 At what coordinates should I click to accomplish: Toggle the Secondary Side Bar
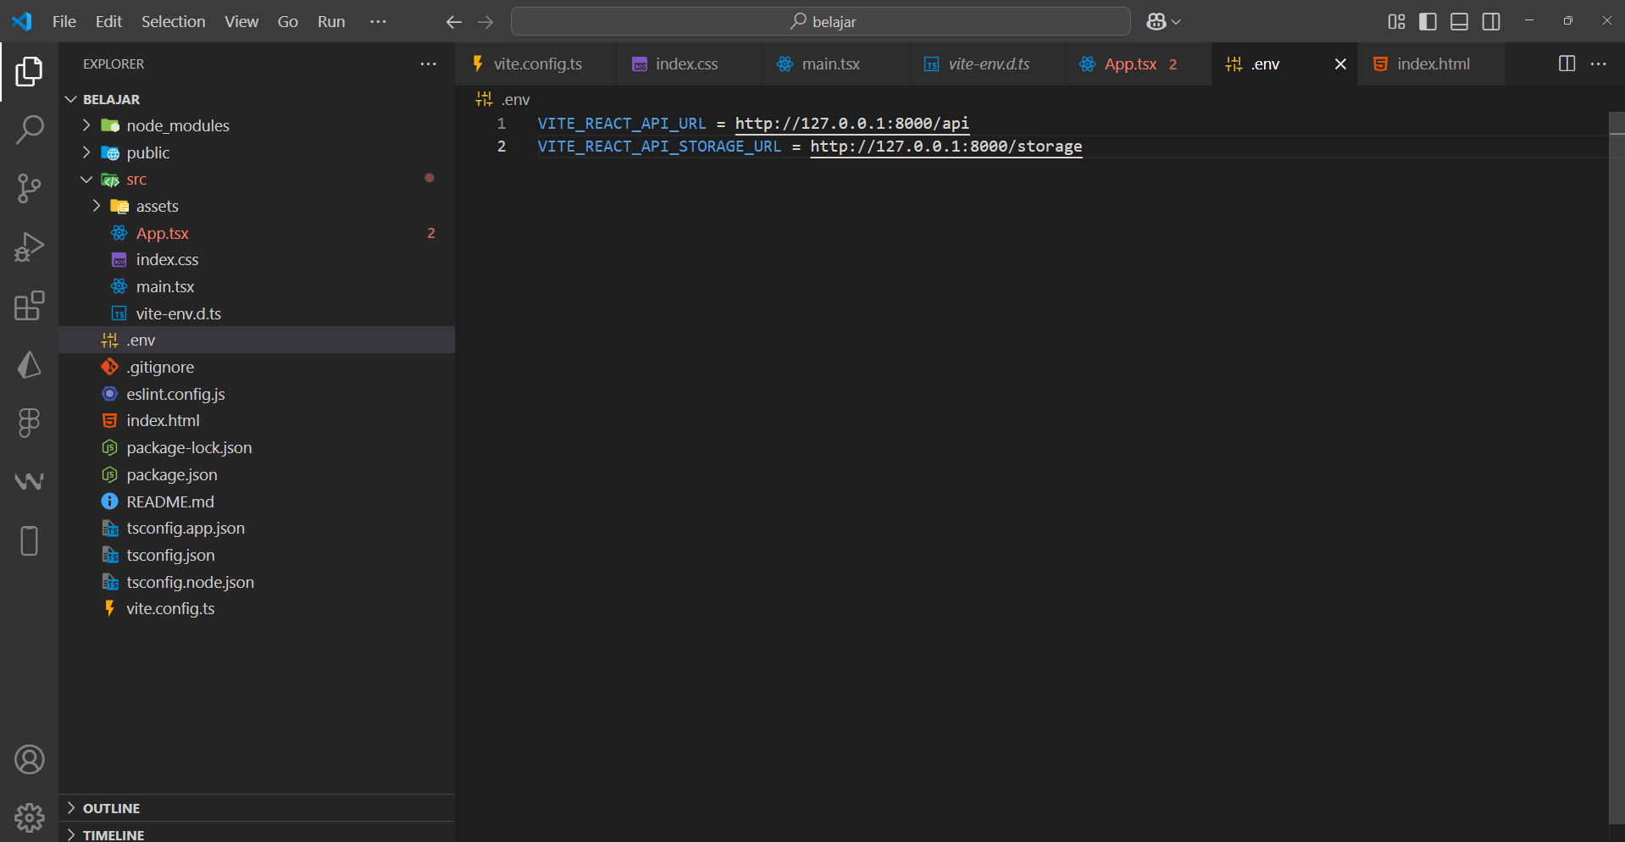tap(1491, 22)
